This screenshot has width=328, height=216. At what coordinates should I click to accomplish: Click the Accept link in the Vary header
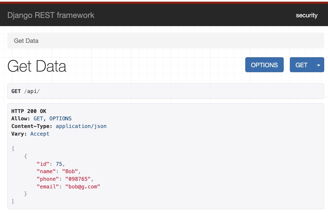40,134
